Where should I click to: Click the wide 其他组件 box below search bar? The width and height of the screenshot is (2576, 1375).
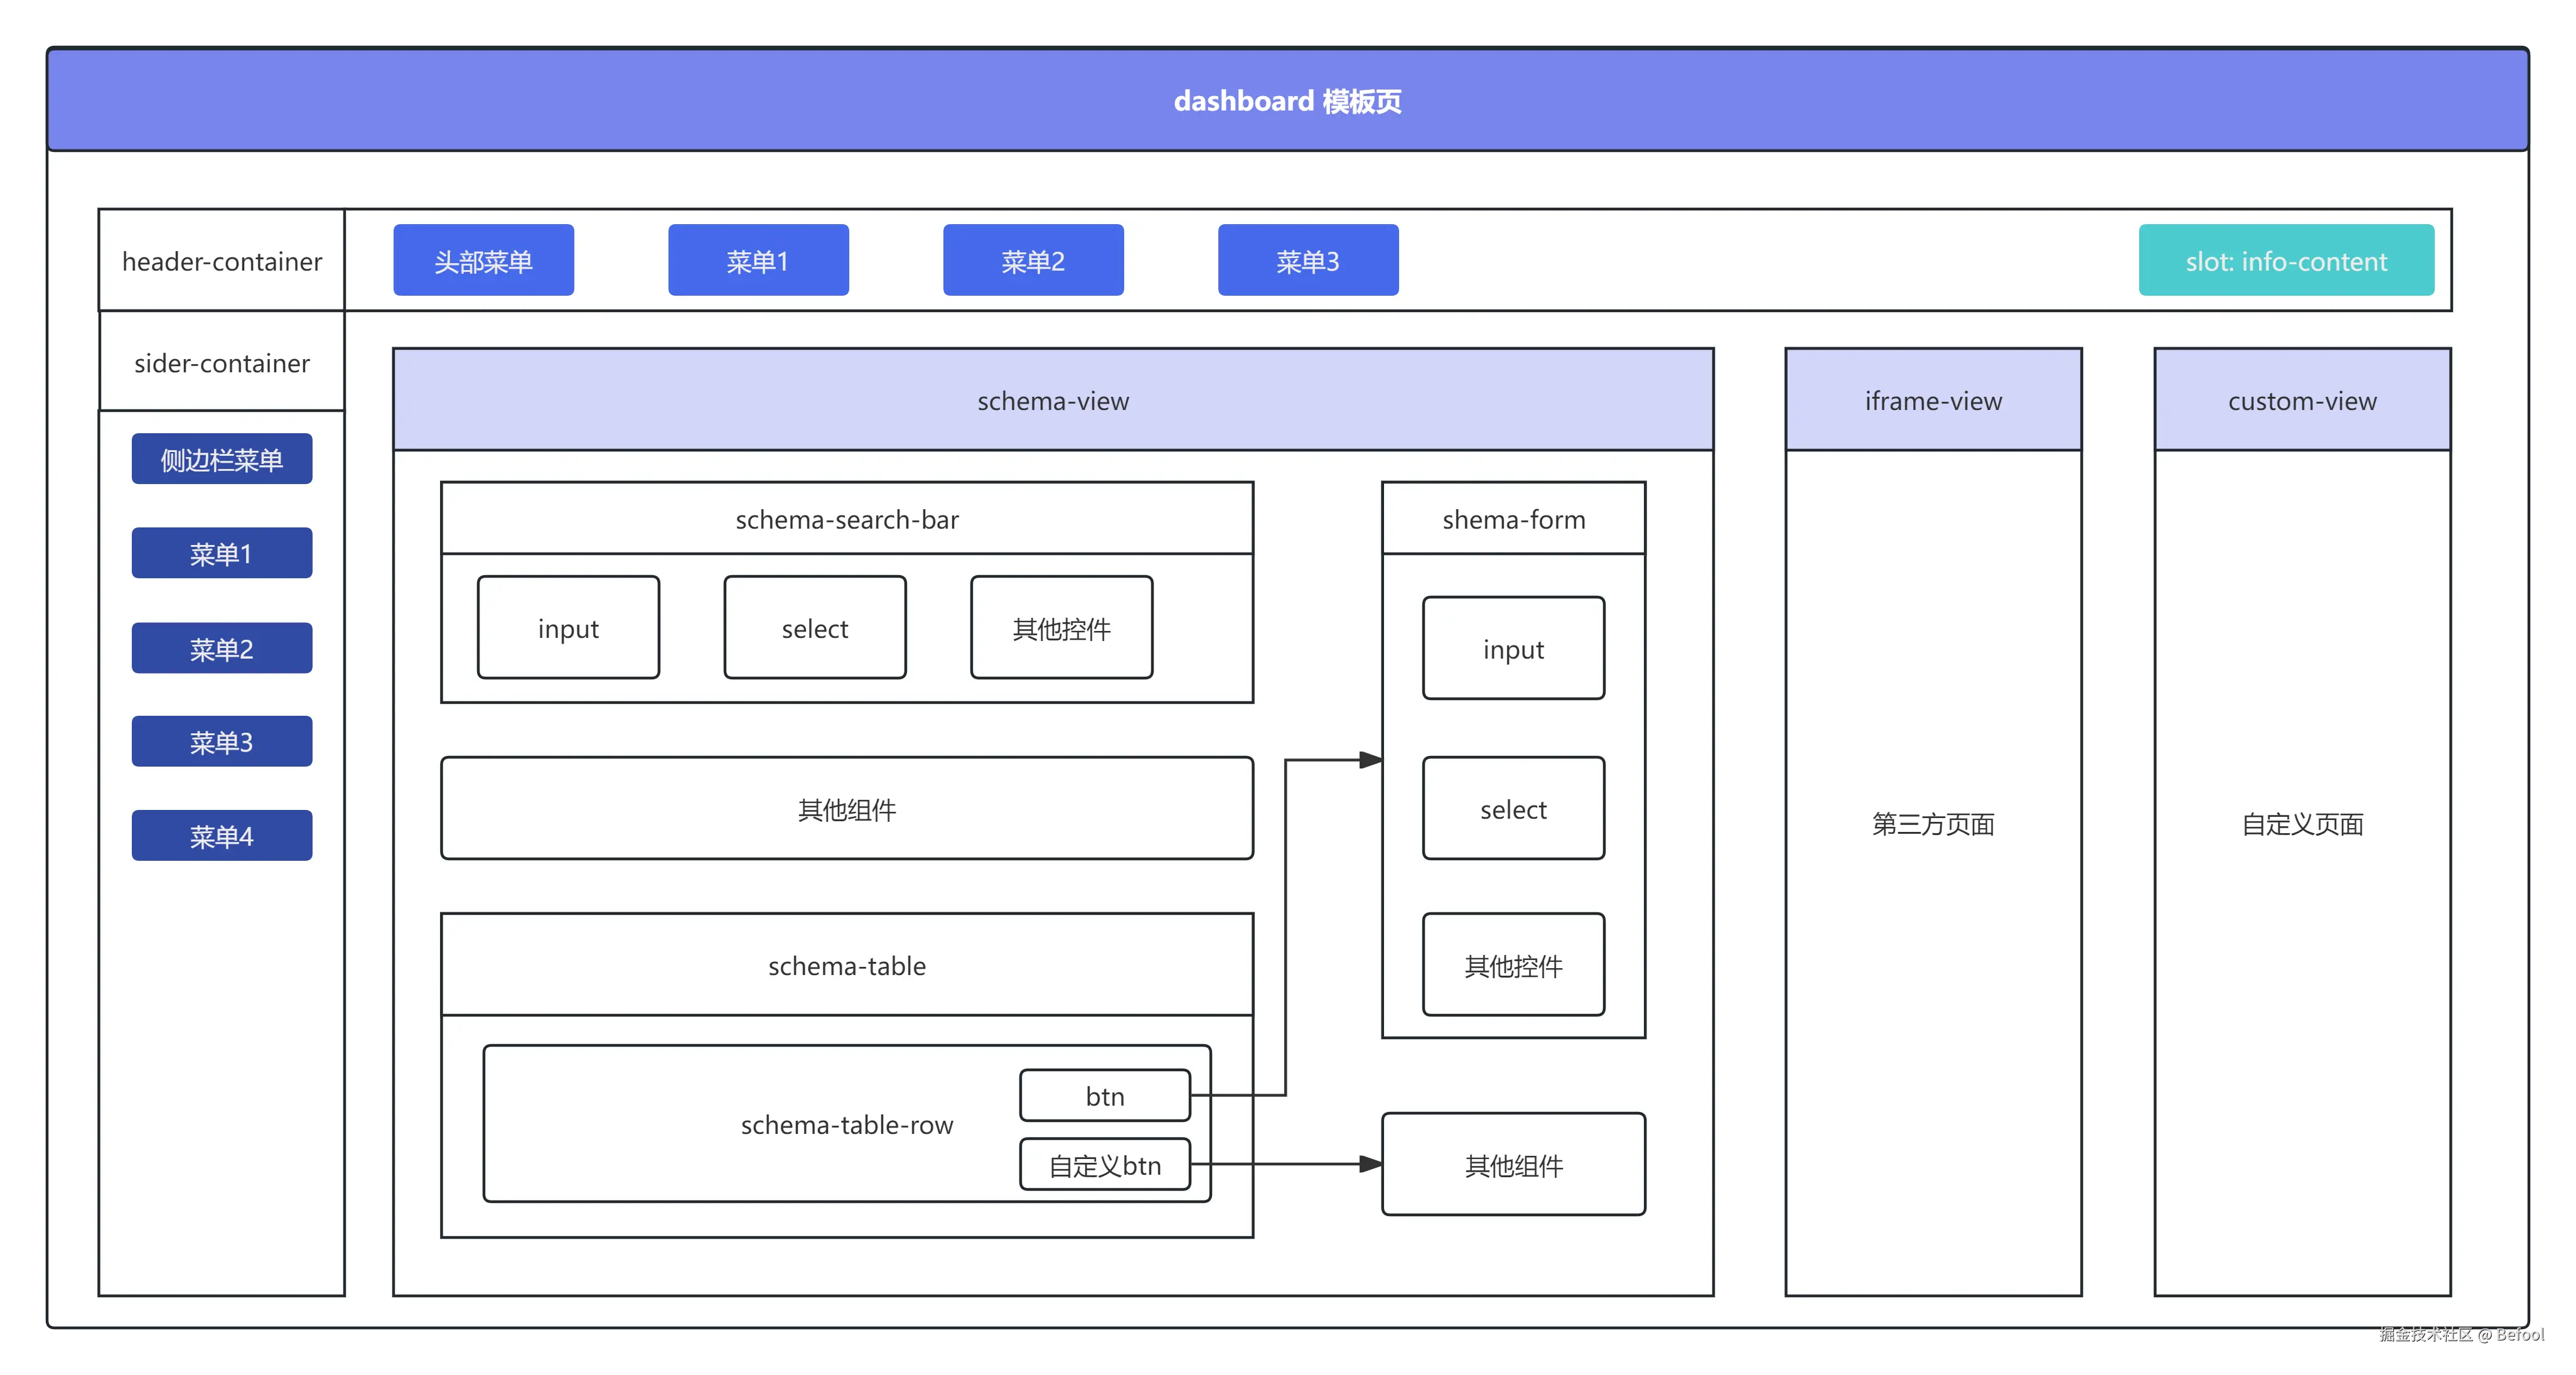click(x=847, y=808)
